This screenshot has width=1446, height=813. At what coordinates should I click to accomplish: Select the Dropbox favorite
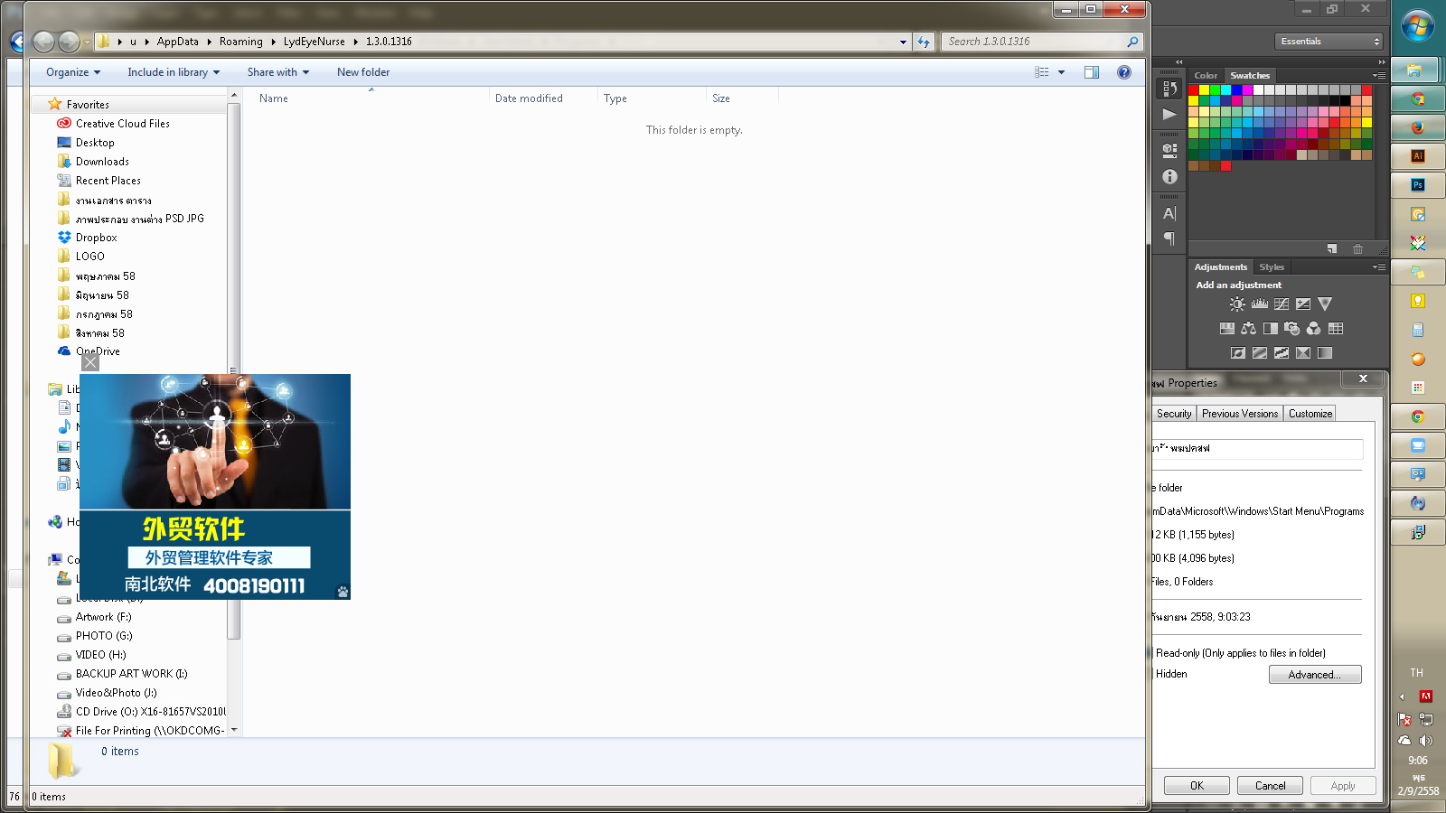[x=96, y=238]
